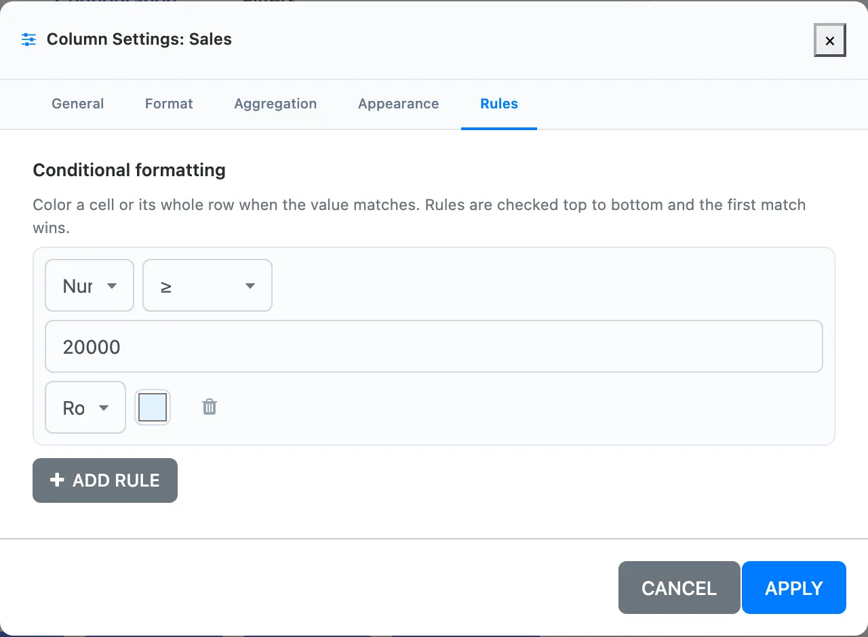The width and height of the screenshot is (868, 637).
Task: Add a new conditional formatting rule
Action: (105, 480)
